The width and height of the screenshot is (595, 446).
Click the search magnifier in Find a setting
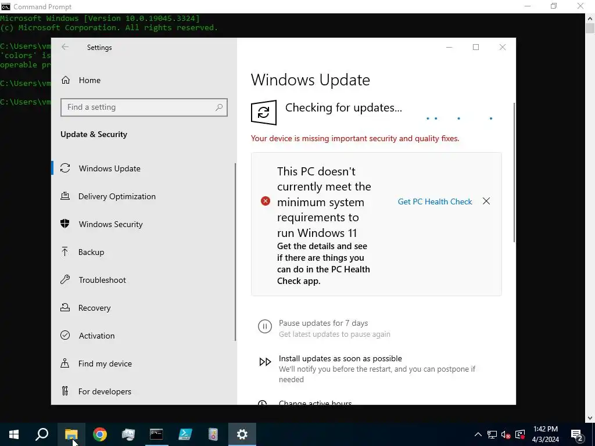pos(219,107)
